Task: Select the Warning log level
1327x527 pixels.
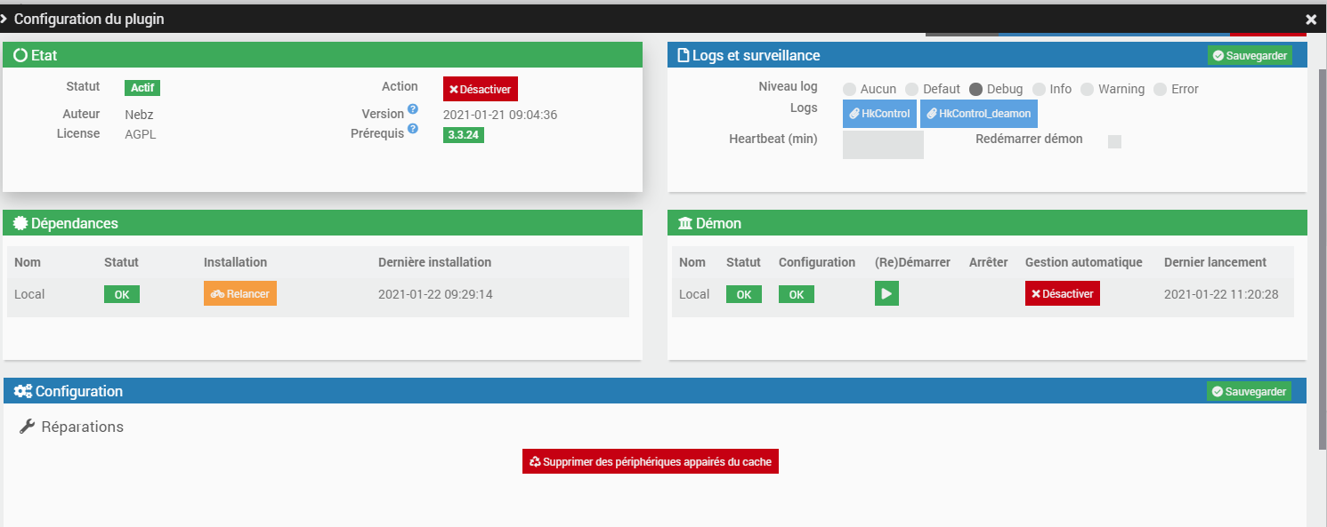Action: coord(1087,89)
